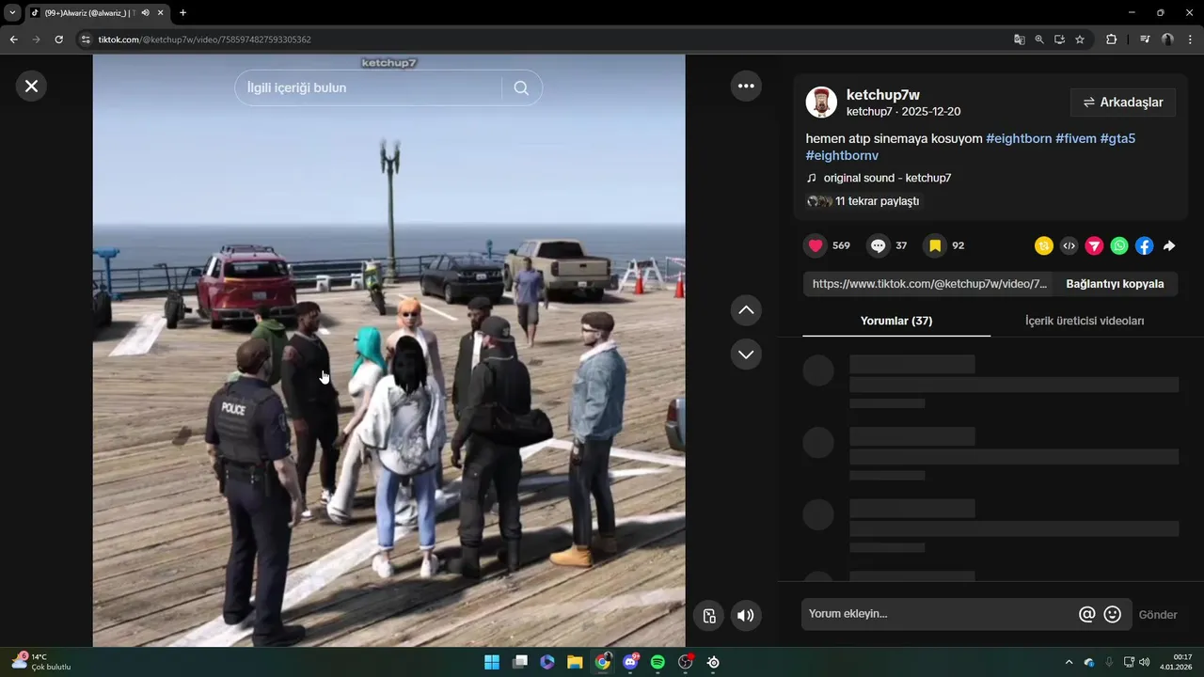This screenshot has height=677, width=1204.
Task: Open the Chrome profile avatar
Action: click(1167, 39)
